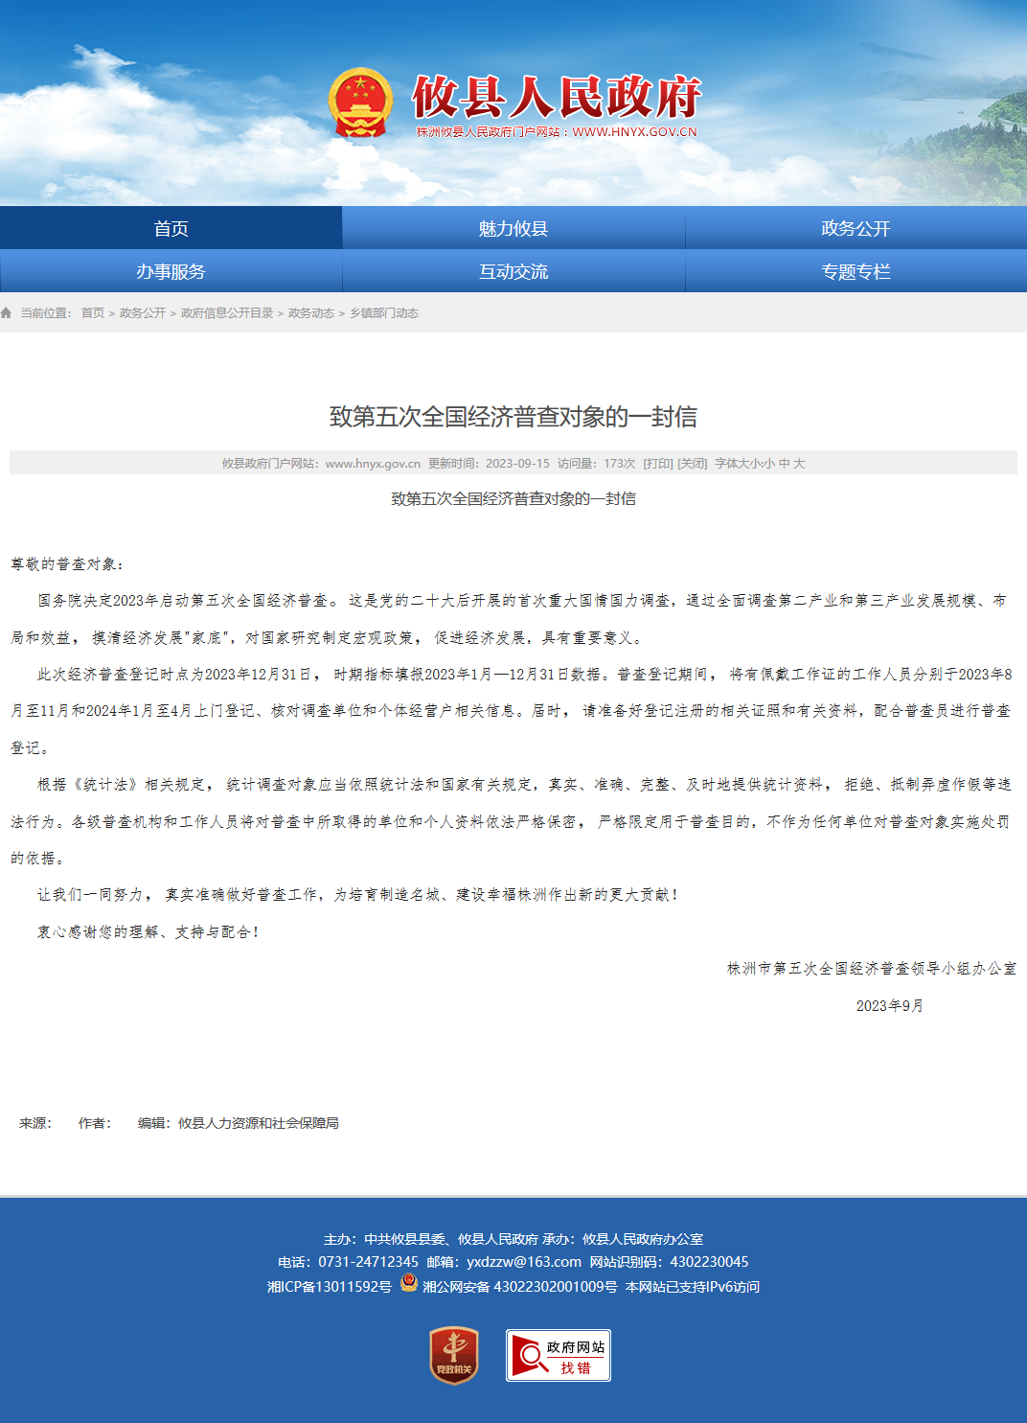Set the font size to 大

[x=799, y=464]
